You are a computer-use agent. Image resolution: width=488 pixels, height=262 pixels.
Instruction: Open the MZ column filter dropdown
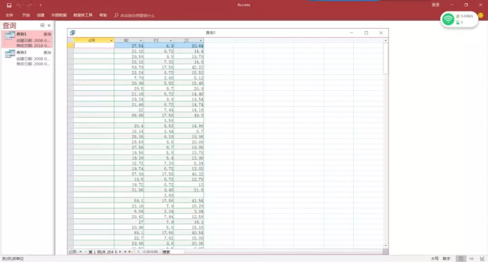(141, 40)
